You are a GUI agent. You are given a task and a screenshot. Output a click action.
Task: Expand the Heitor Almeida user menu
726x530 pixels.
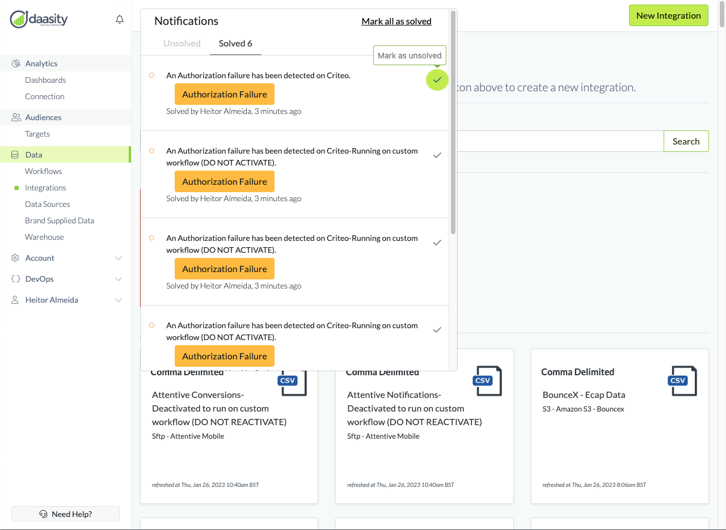tap(119, 300)
